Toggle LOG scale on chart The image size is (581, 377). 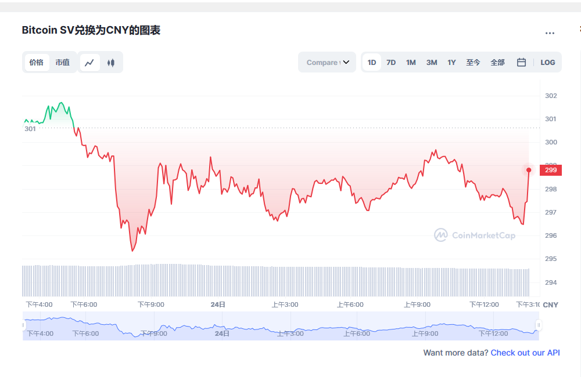click(x=548, y=62)
